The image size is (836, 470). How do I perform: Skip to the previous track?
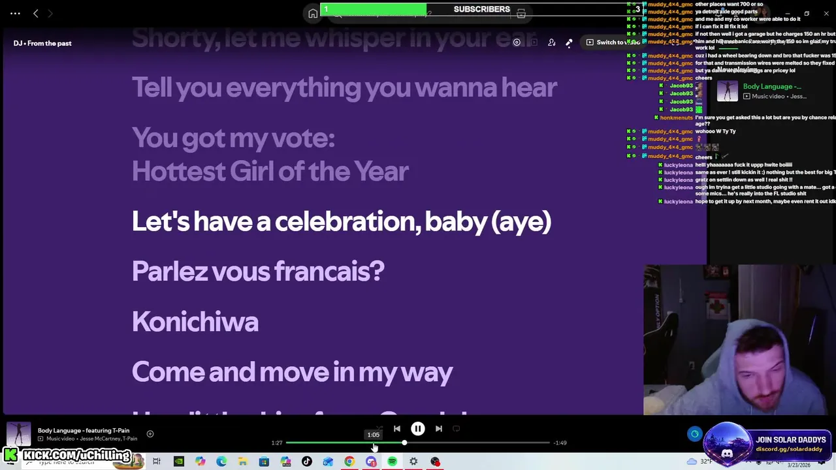(x=396, y=429)
